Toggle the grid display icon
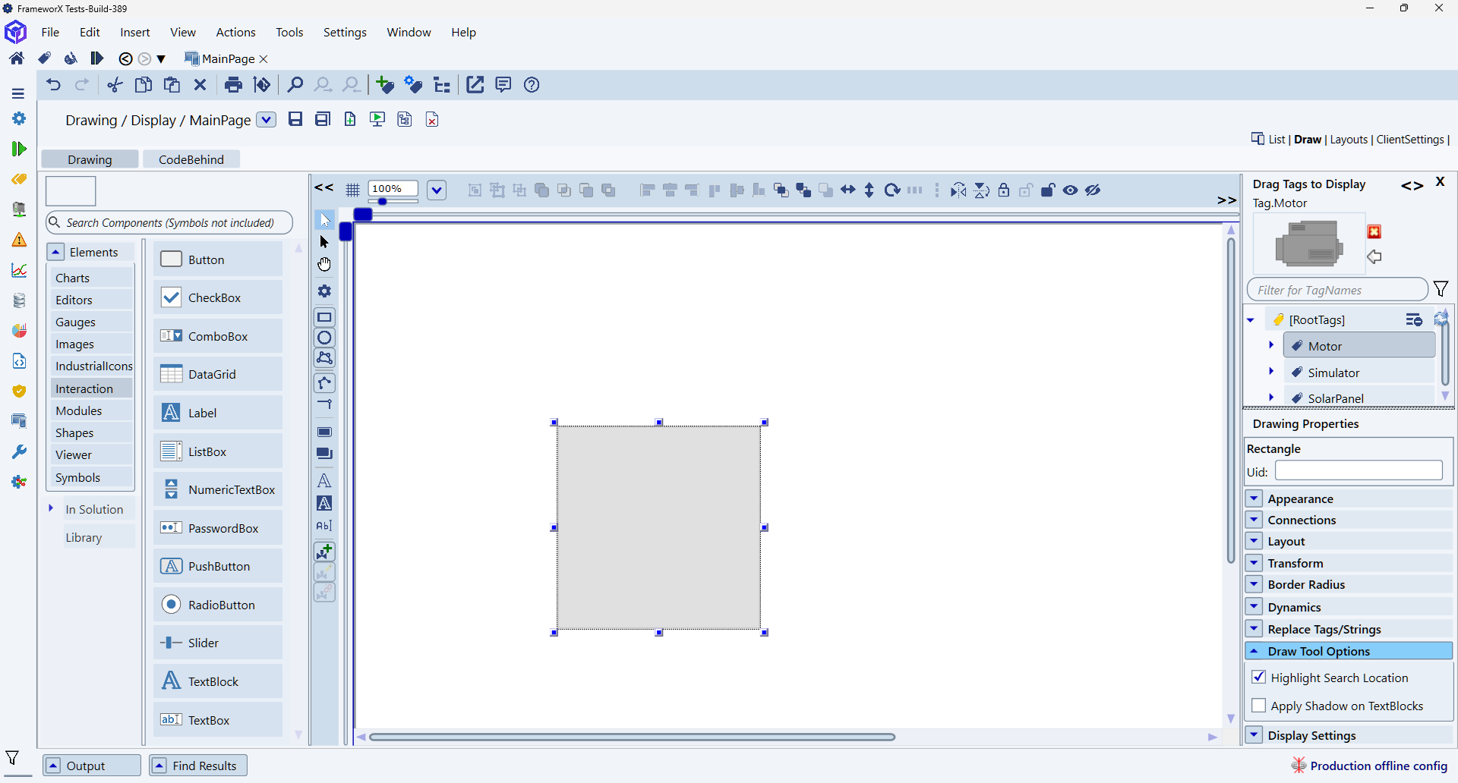 click(352, 190)
